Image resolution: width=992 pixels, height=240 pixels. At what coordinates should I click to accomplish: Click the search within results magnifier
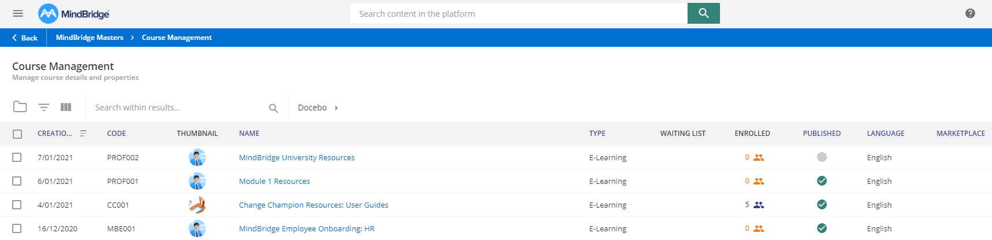pos(273,108)
